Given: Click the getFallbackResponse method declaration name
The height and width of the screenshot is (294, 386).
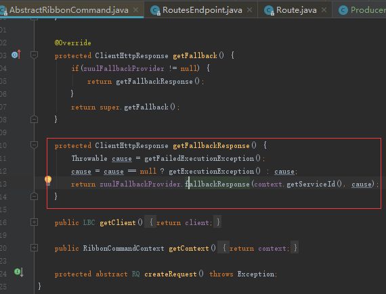Looking at the screenshot, I should pos(211,146).
